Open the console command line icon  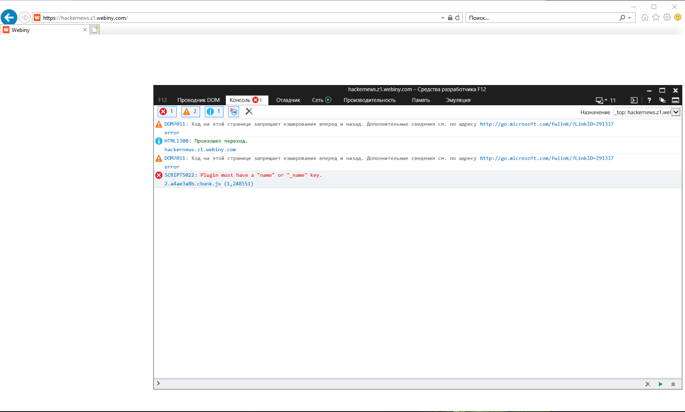click(x=634, y=100)
